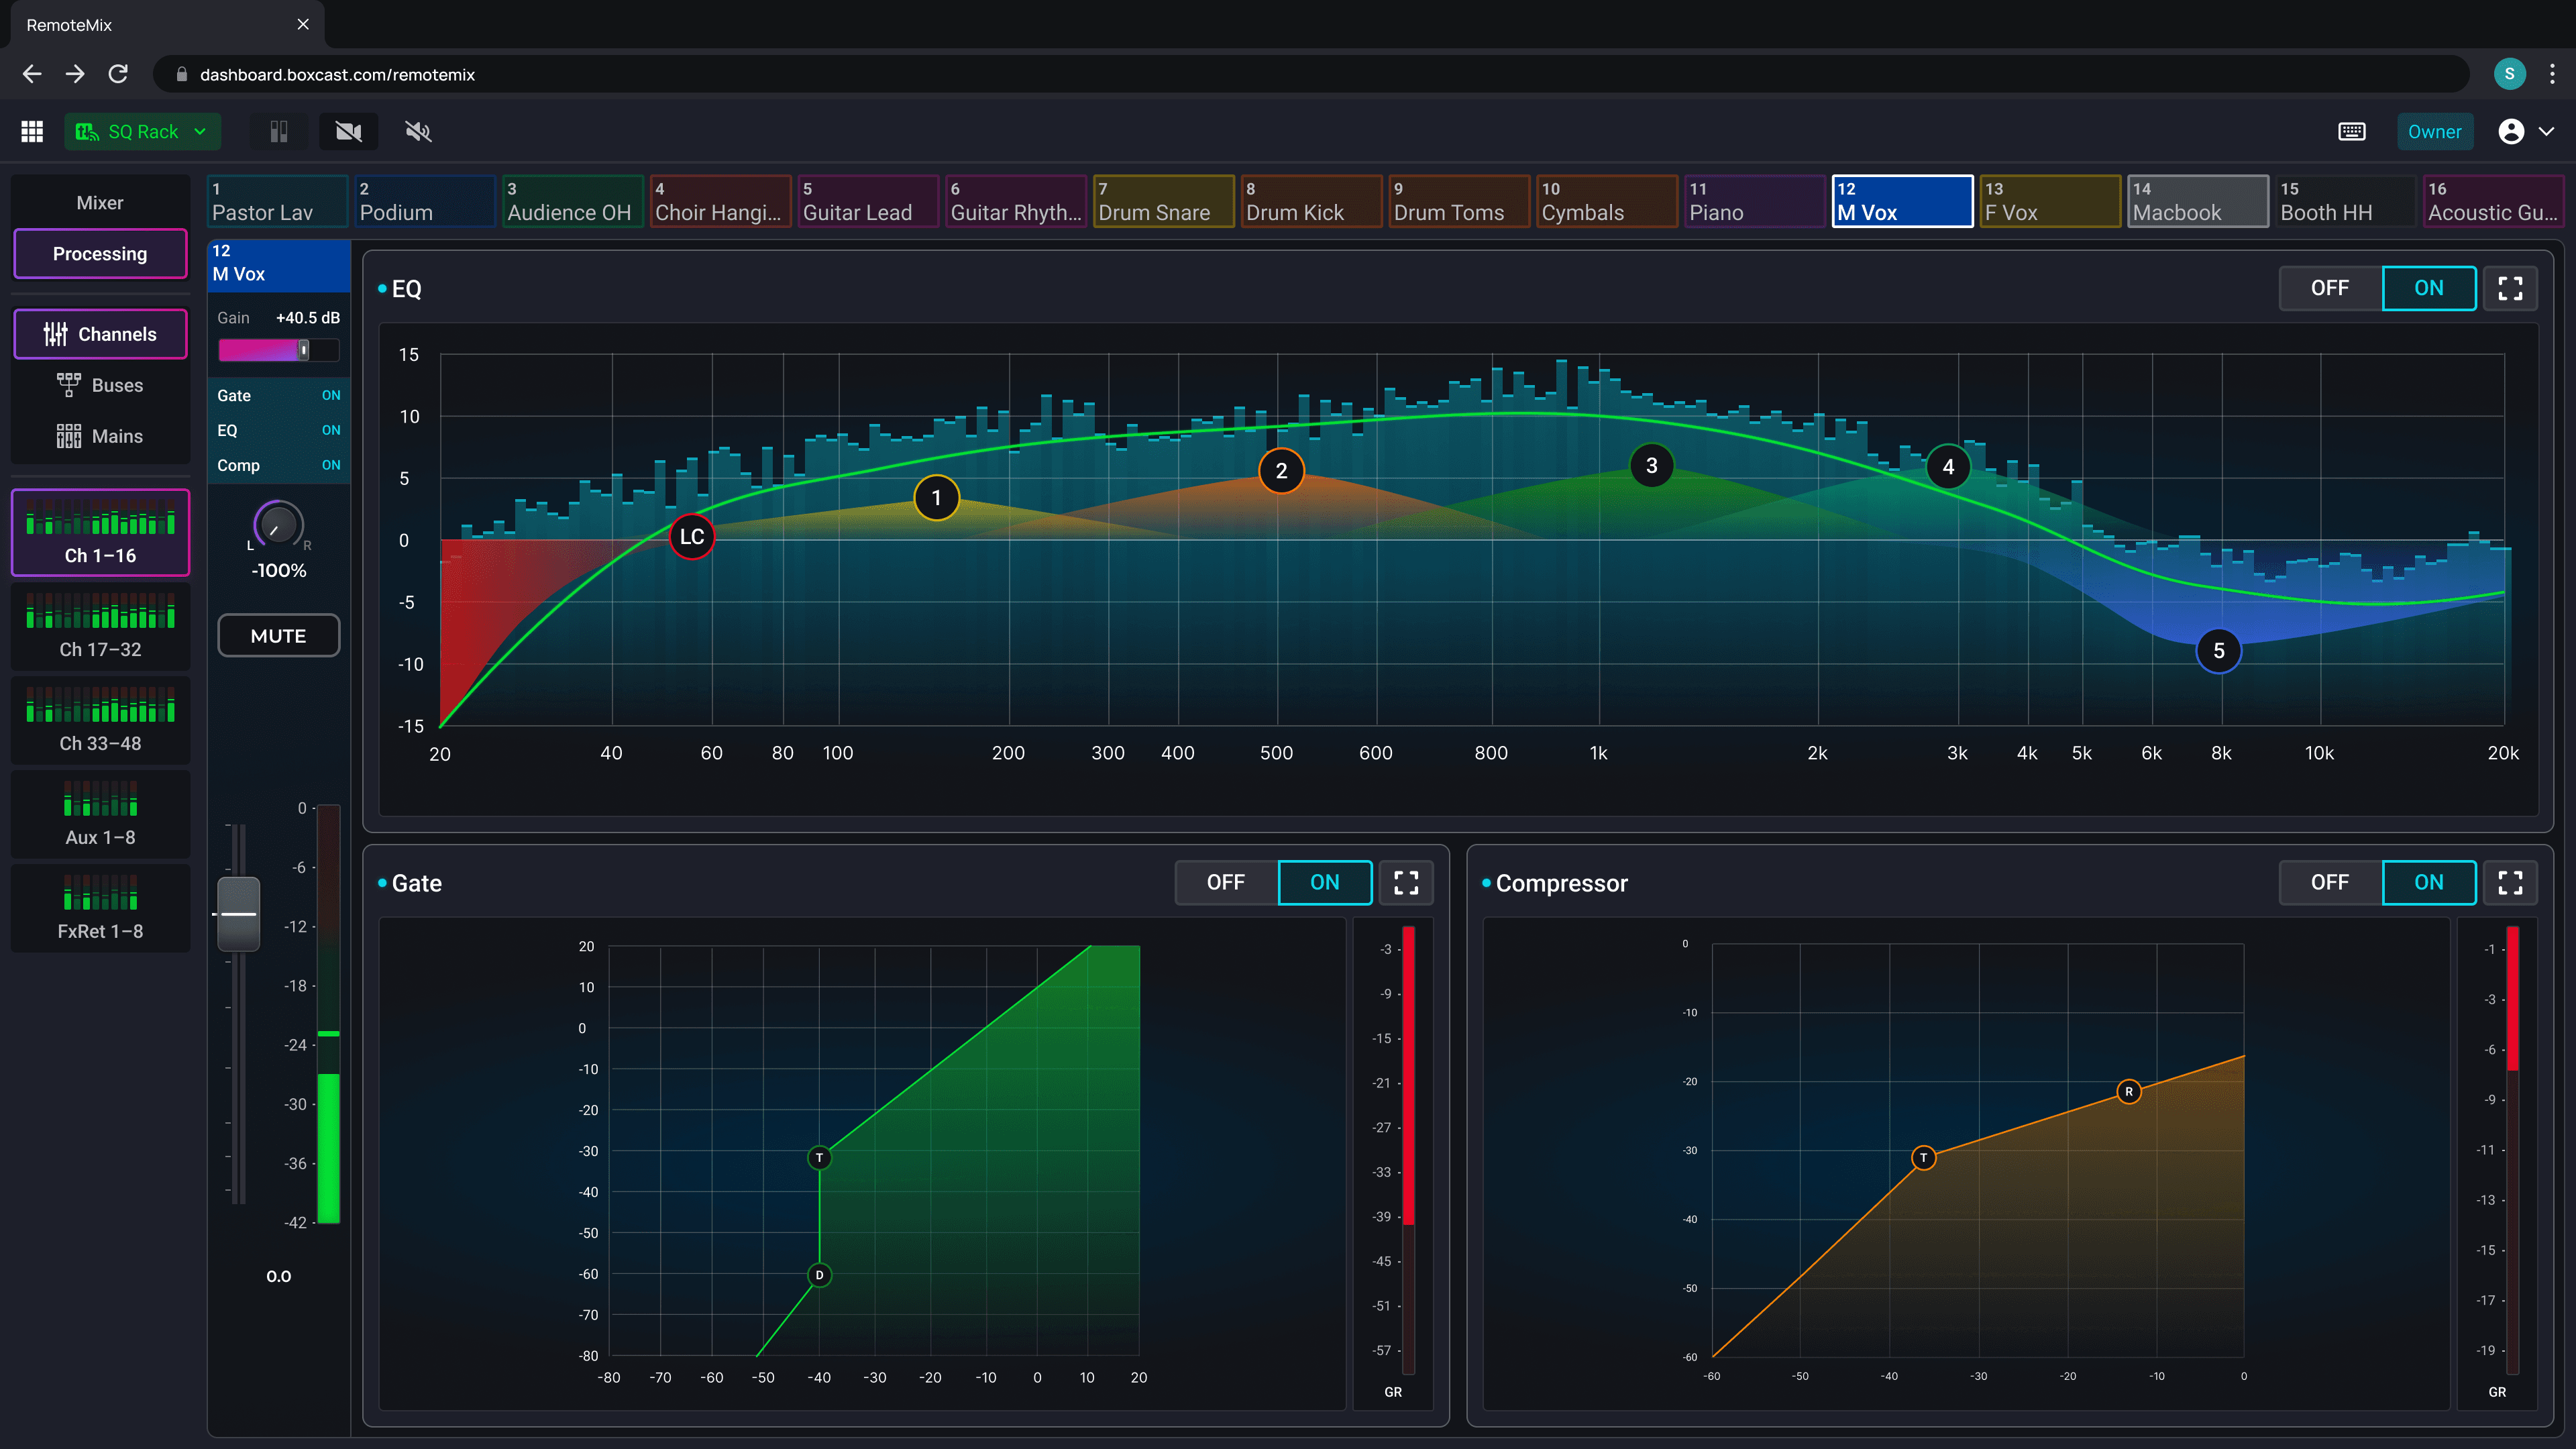This screenshot has width=2576, height=1449.
Task: Turn the EQ off
Action: 2329,288
